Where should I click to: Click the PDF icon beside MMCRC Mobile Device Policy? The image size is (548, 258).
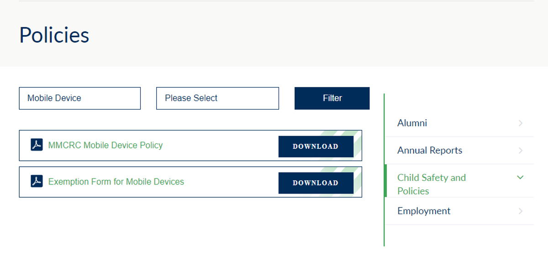[37, 145]
